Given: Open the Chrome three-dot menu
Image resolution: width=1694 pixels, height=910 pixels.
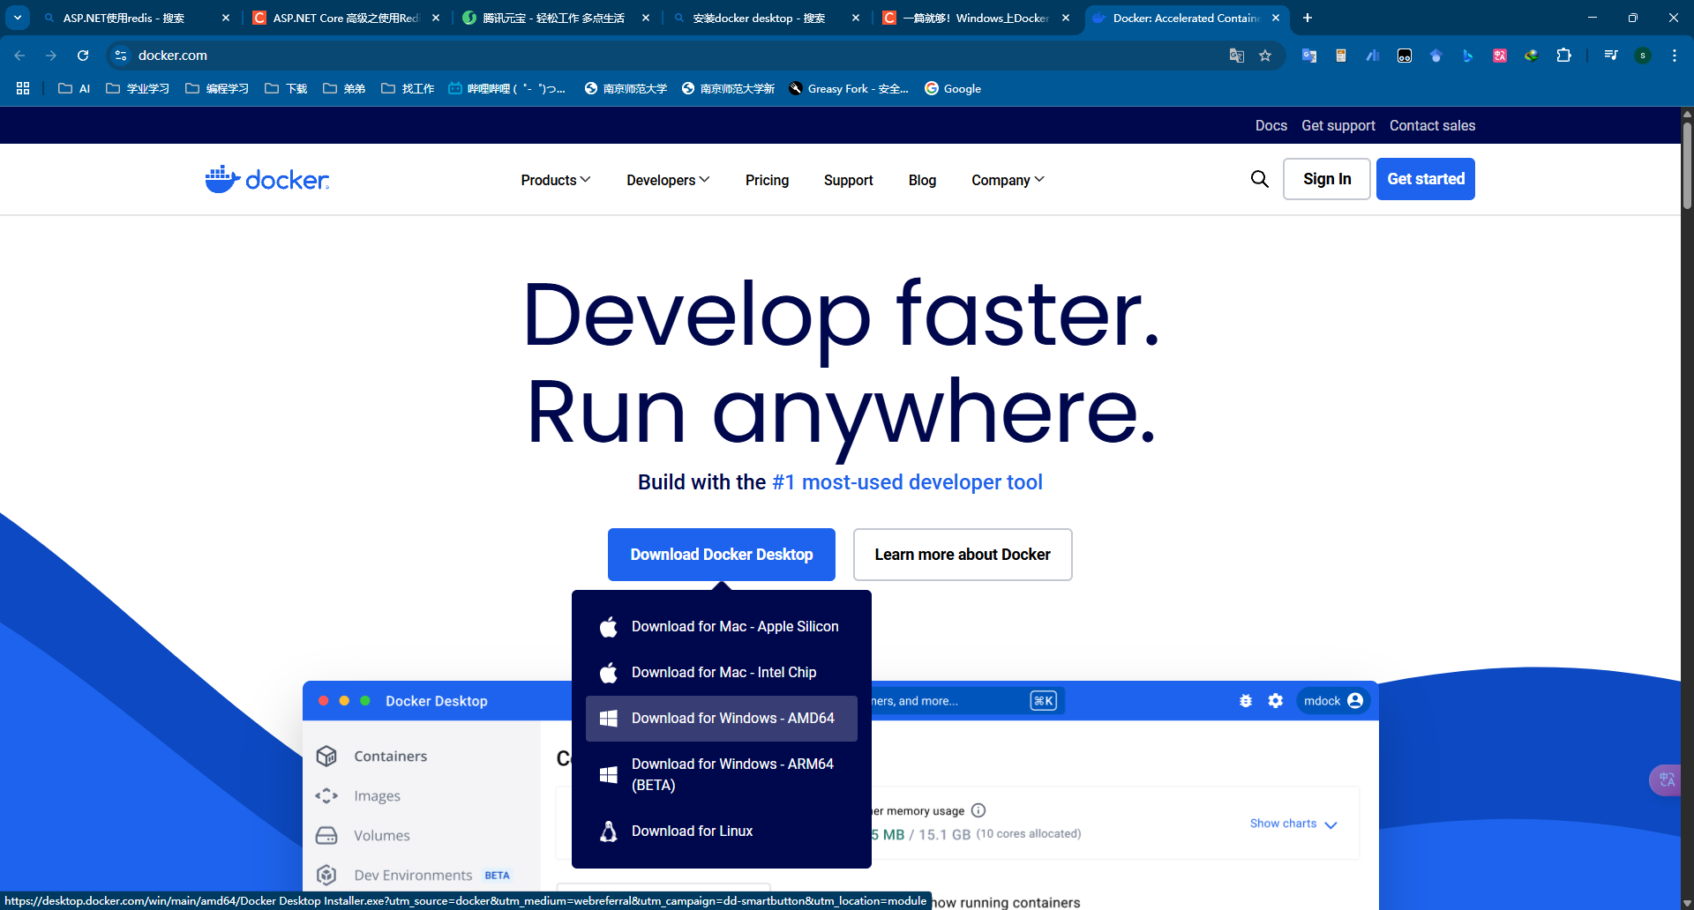Looking at the screenshot, I should [1674, 56].
